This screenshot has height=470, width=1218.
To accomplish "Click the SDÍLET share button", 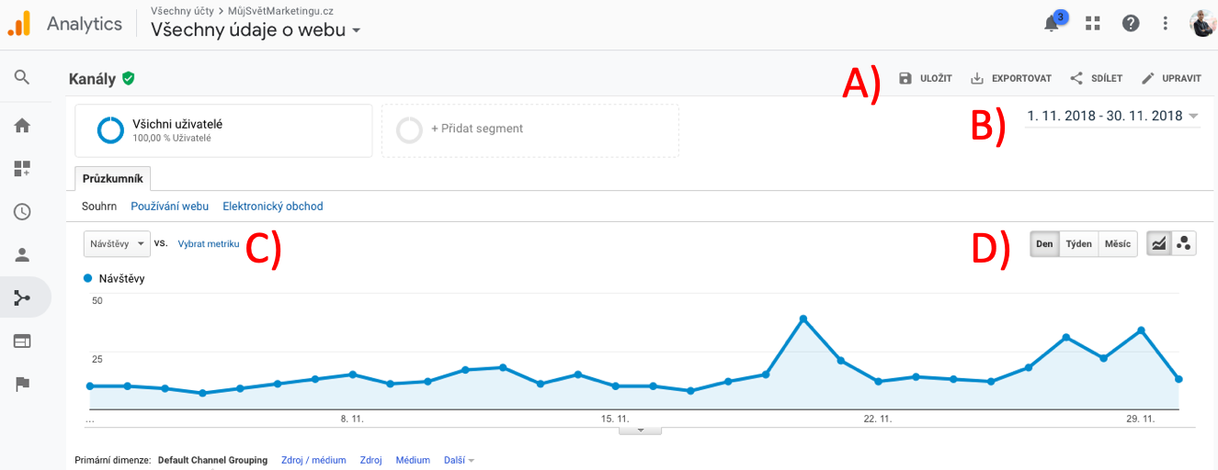I will pos(1097,79).
